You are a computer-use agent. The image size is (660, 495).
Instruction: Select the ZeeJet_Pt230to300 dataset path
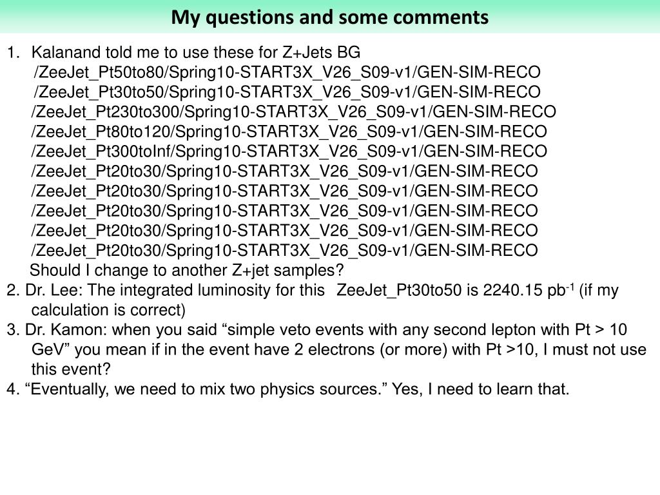(x=293, y=112)
